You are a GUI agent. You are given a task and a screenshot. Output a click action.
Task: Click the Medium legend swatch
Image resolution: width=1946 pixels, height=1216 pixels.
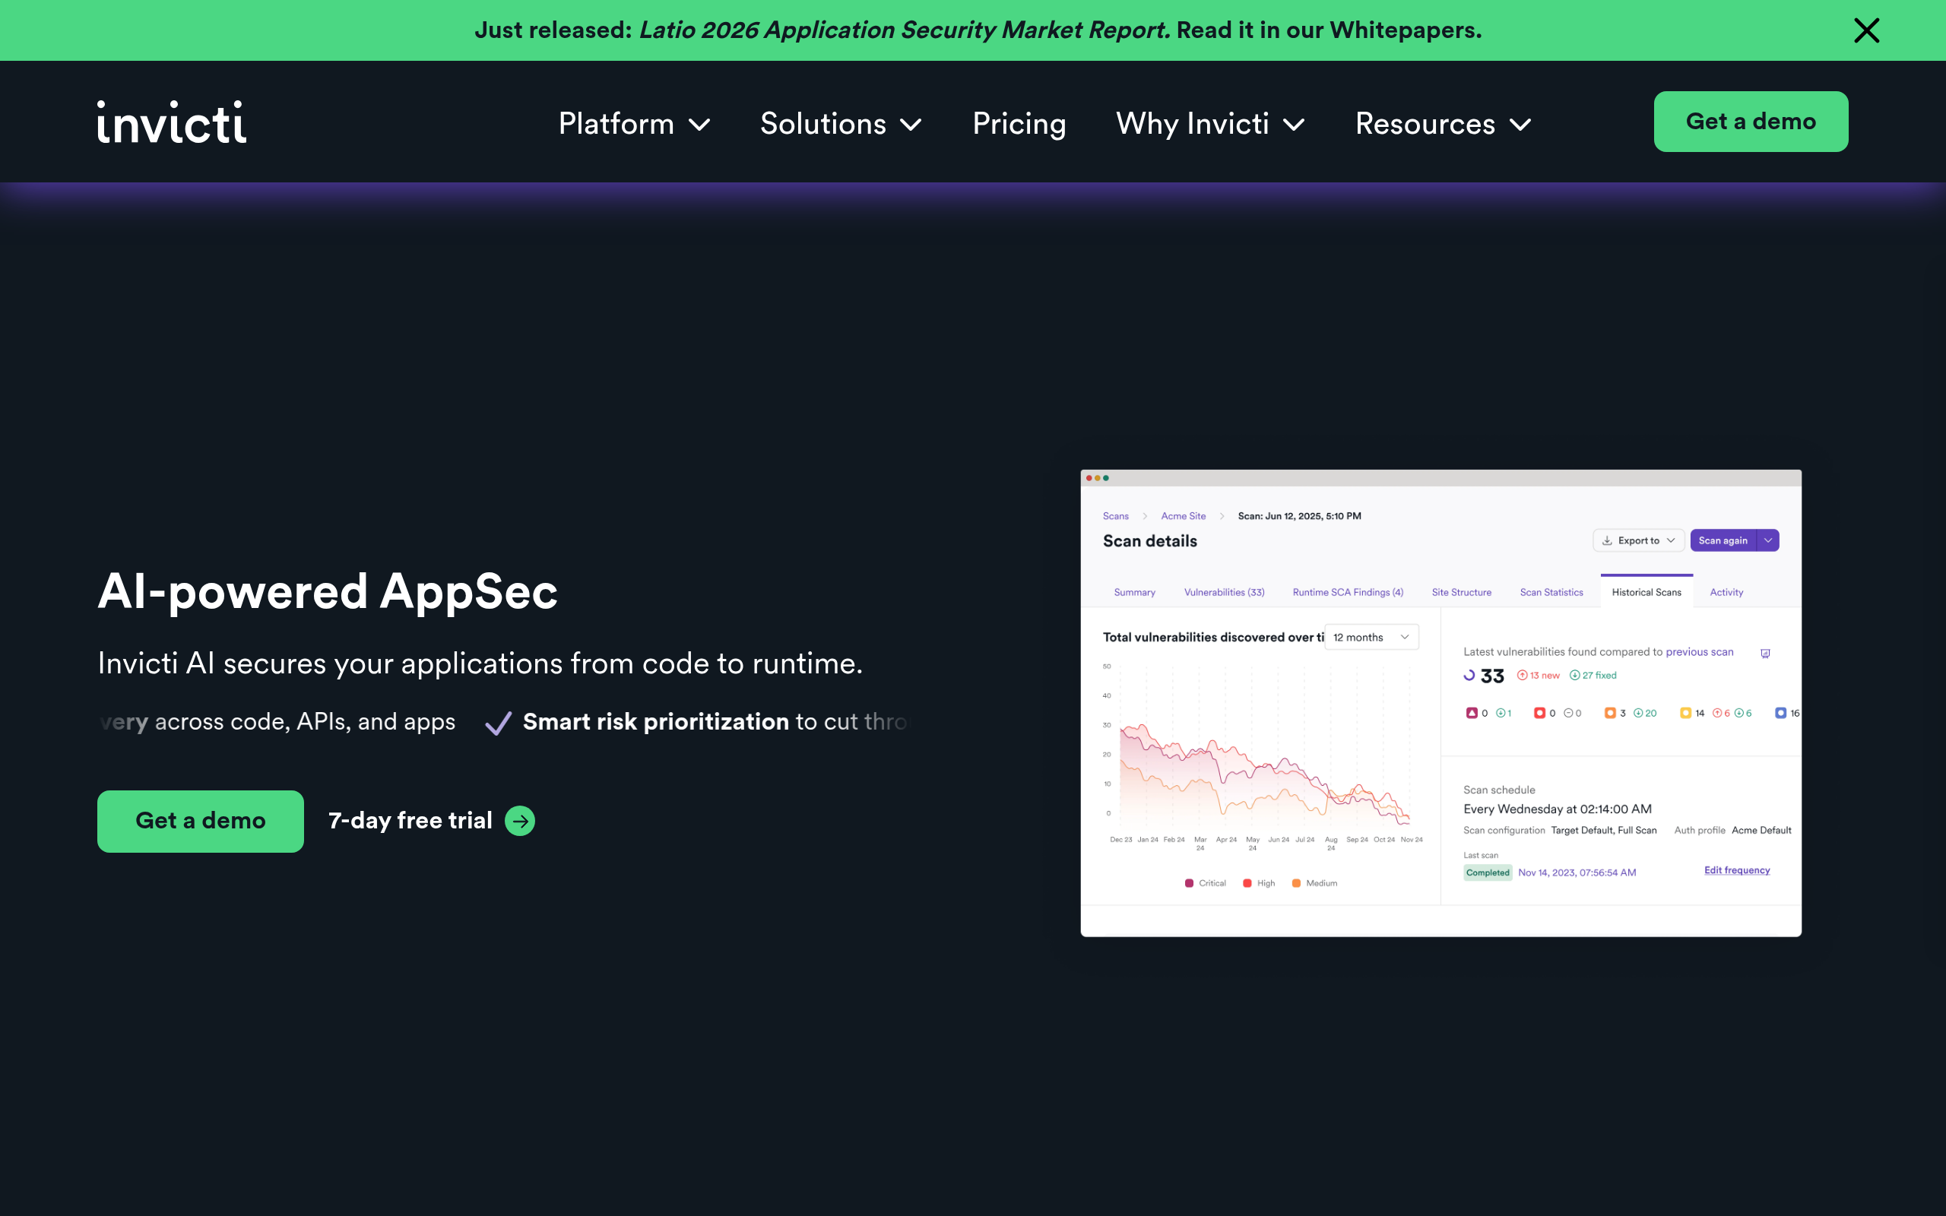point(1296,883)
